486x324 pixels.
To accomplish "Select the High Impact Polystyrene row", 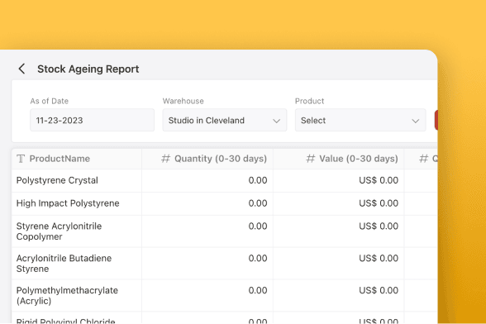I will click(225, 203).
